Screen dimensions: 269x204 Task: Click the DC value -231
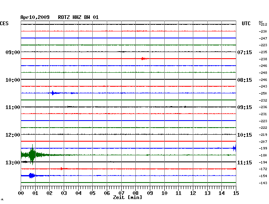coord(263,114)
